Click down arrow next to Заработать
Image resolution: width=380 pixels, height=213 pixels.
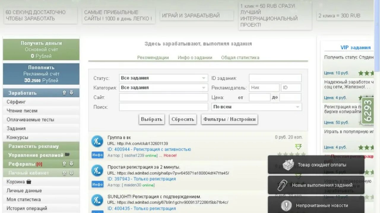click(71, 93)
